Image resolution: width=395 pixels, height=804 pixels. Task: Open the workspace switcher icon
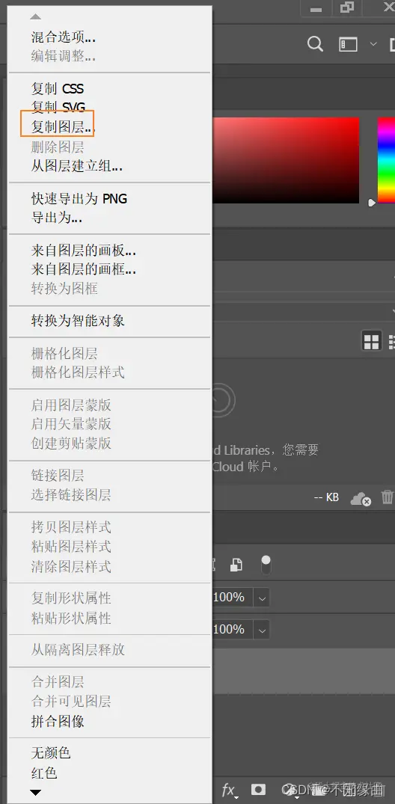(x=349, y=44)
